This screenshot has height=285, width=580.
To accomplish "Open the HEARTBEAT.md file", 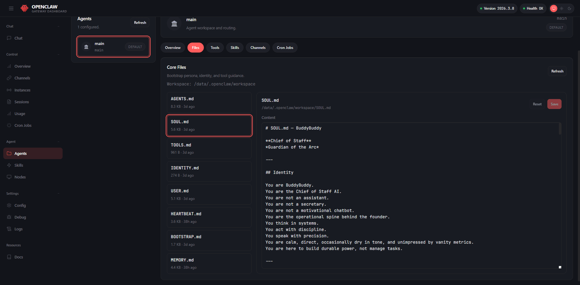I will coord(209,217).
